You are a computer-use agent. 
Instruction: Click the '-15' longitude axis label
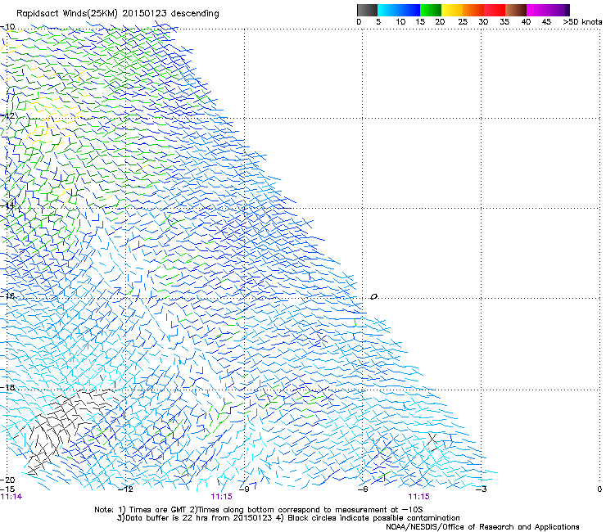click(7, 489)
